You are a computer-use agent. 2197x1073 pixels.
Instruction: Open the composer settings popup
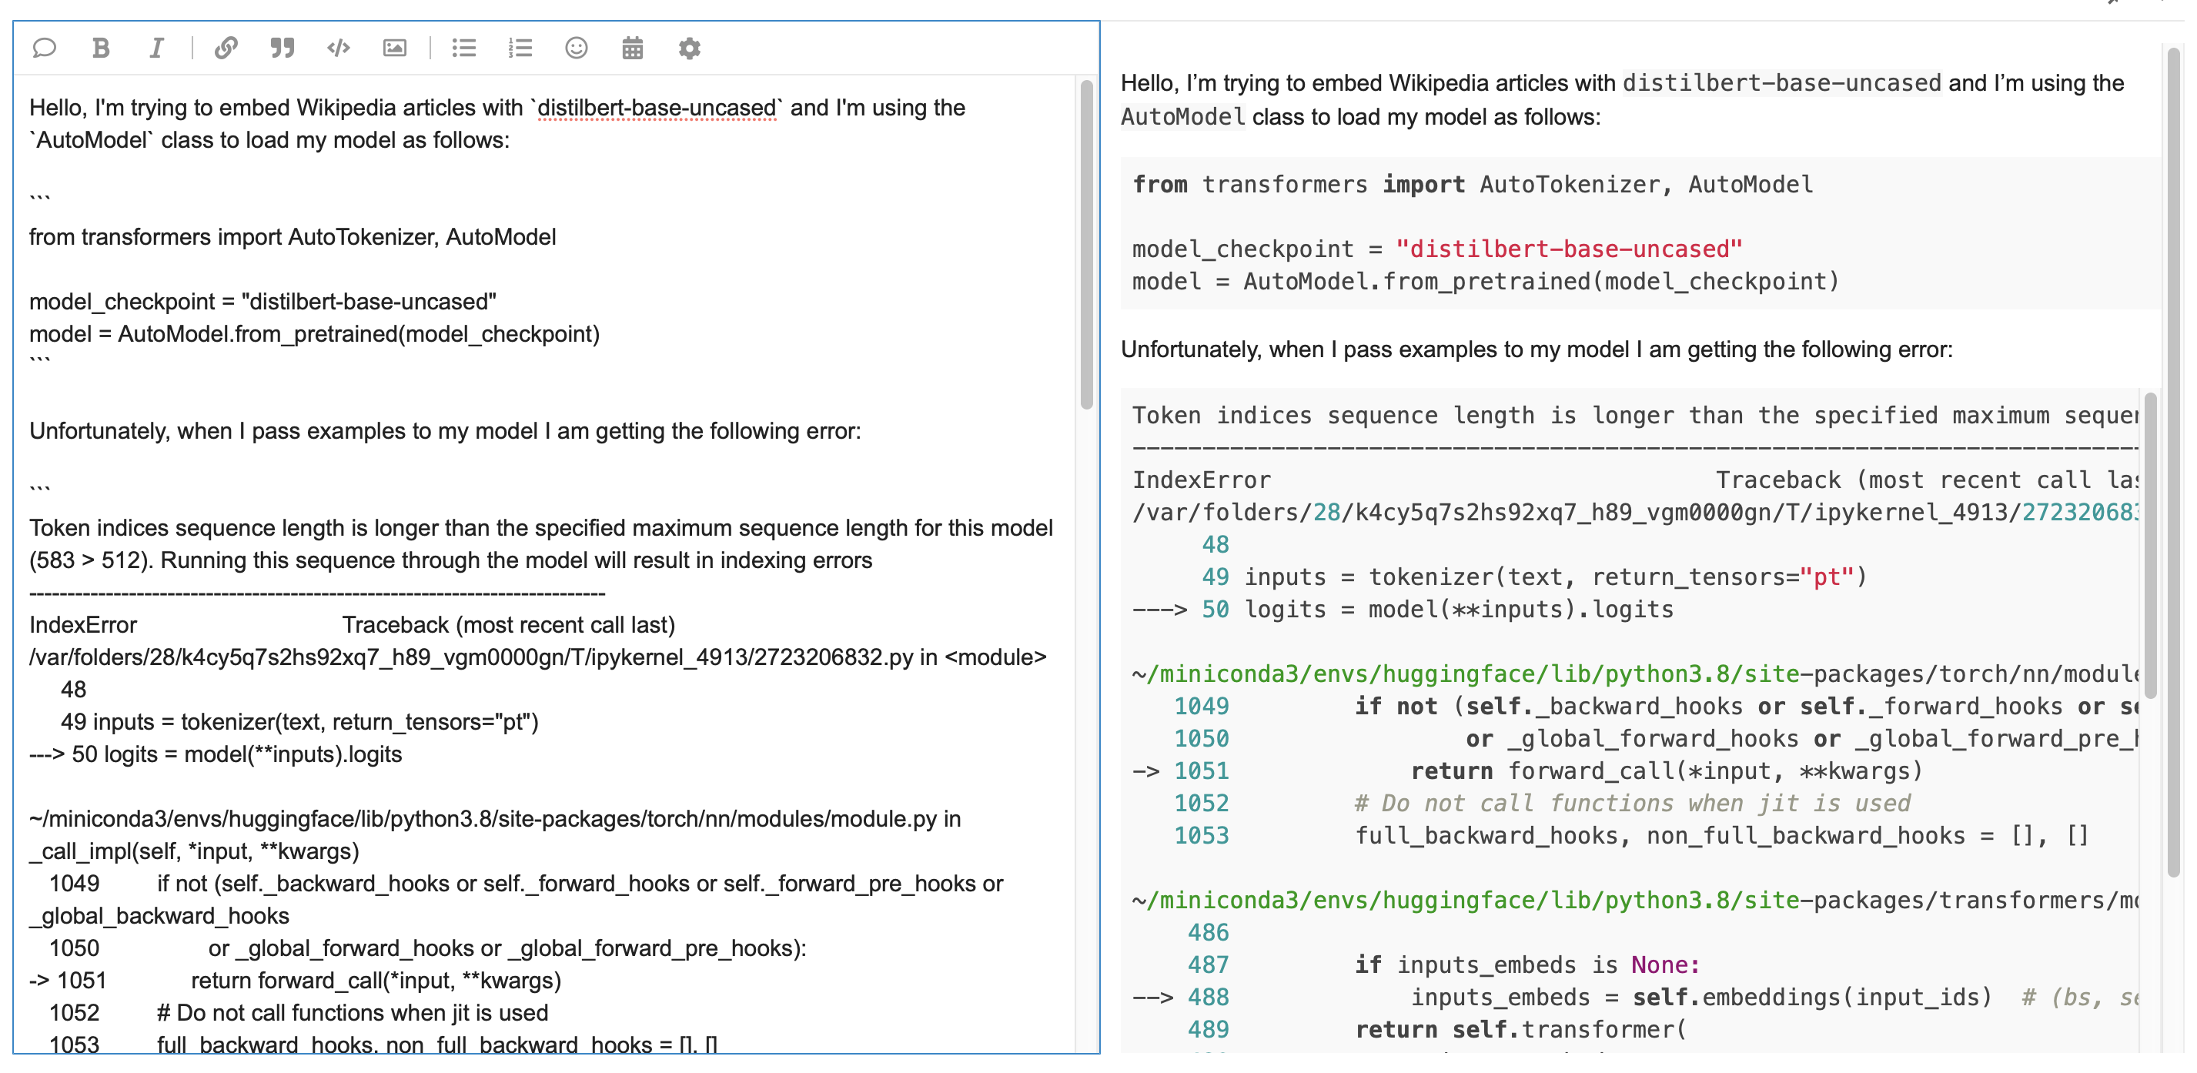point(690,48)
